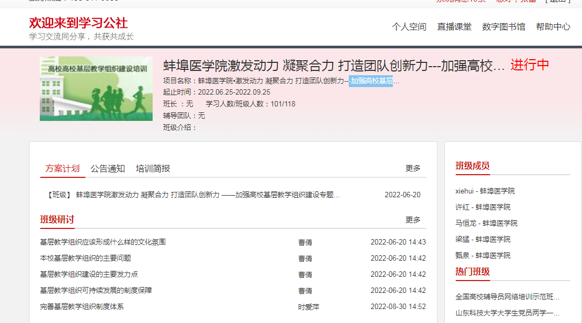The width and height of the screenshot is (582, 323).
Task: Click the course thumbnail with green running silhouettes
Action: [96, 89]
